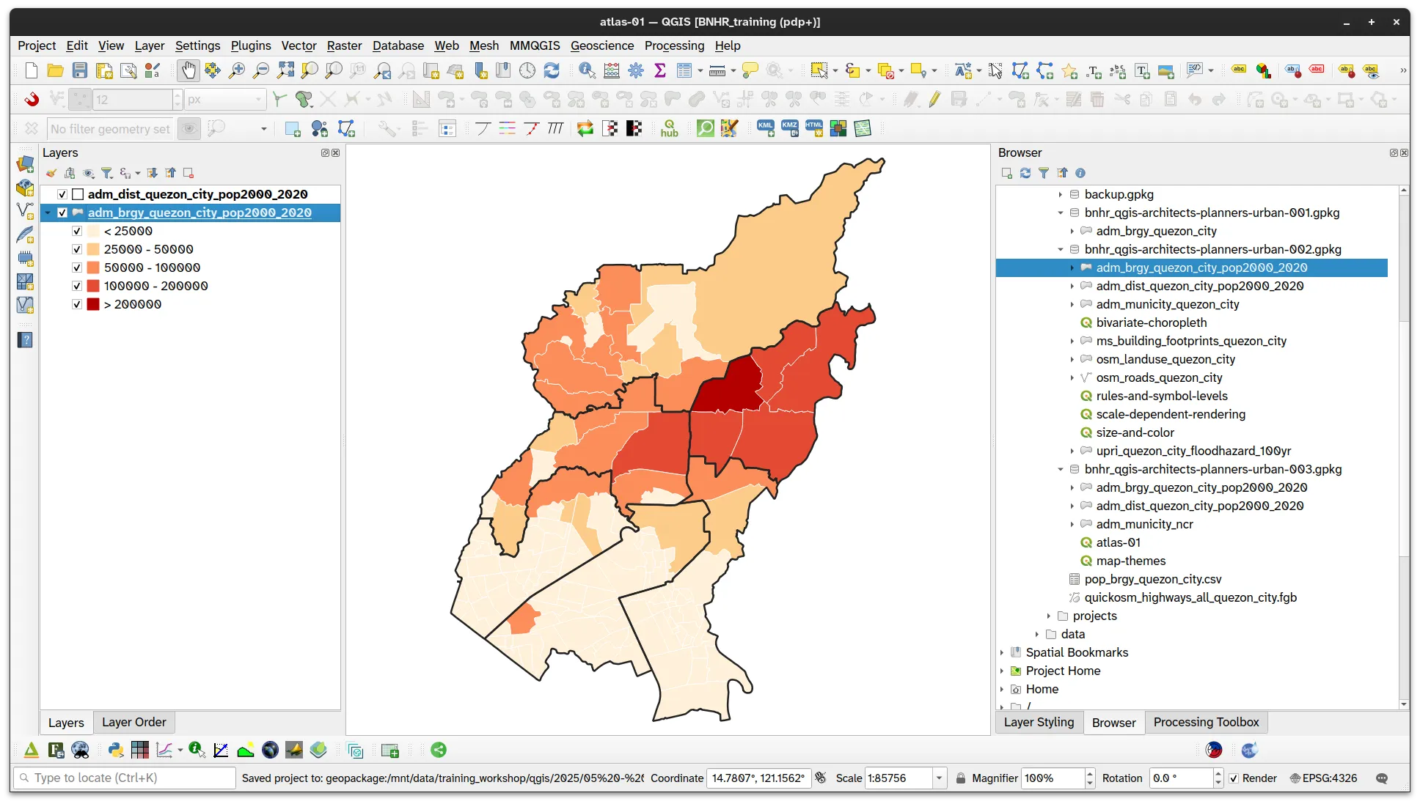Screen dimensions: 1420x804
Task: Toggle the '> 200000' legend class checkbox
Action: [x=77, y=304]
